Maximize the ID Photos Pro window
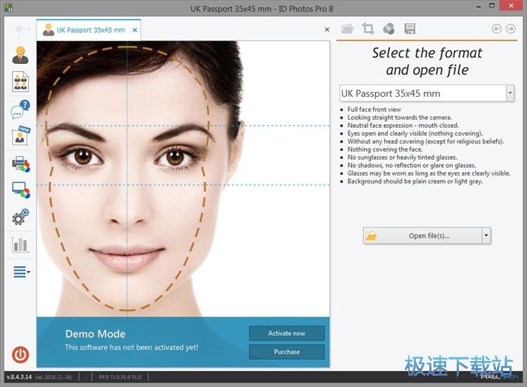This screenshot has width=527, height=387. [492, 6]
